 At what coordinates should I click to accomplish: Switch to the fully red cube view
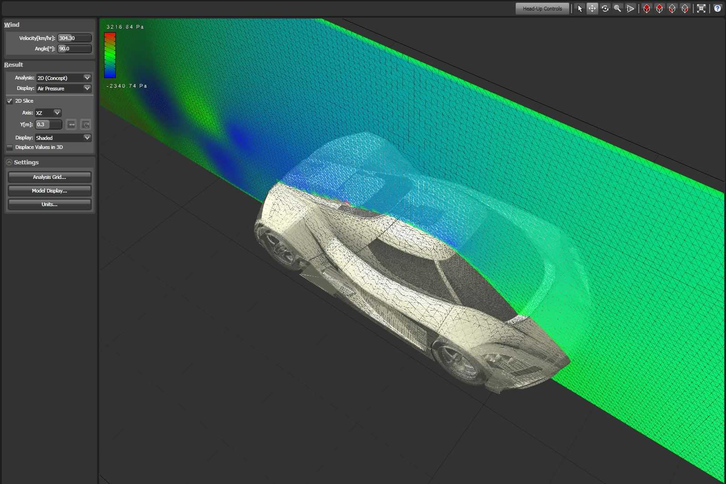tap(647, 9)
